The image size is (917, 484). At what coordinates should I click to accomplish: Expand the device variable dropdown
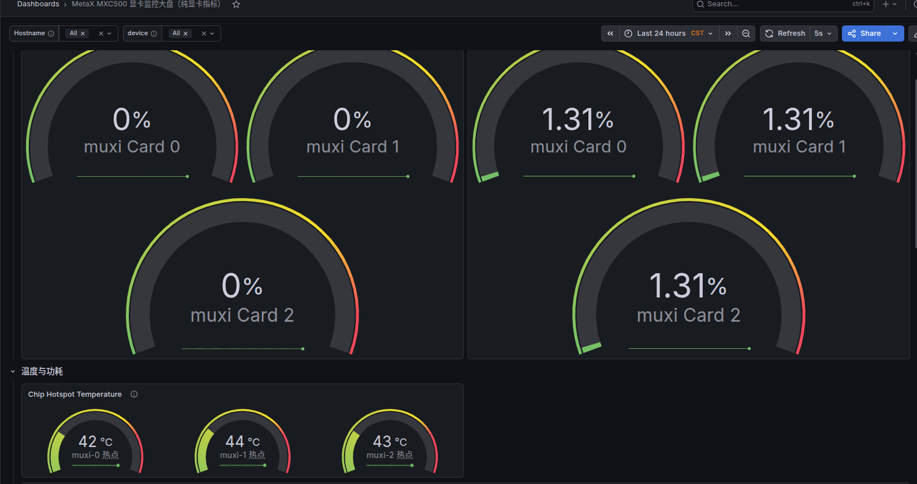point(212,33)
